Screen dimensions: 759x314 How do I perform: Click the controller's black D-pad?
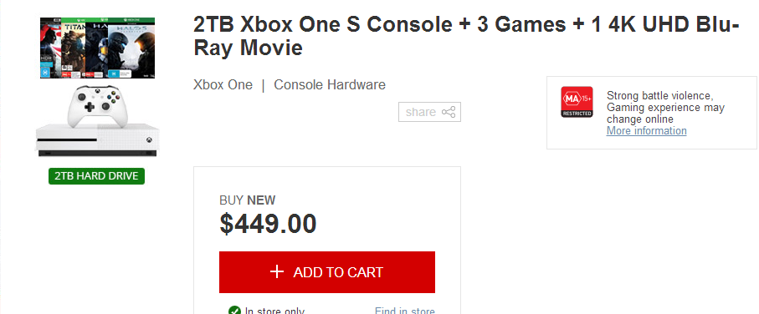tap(90, 107)
